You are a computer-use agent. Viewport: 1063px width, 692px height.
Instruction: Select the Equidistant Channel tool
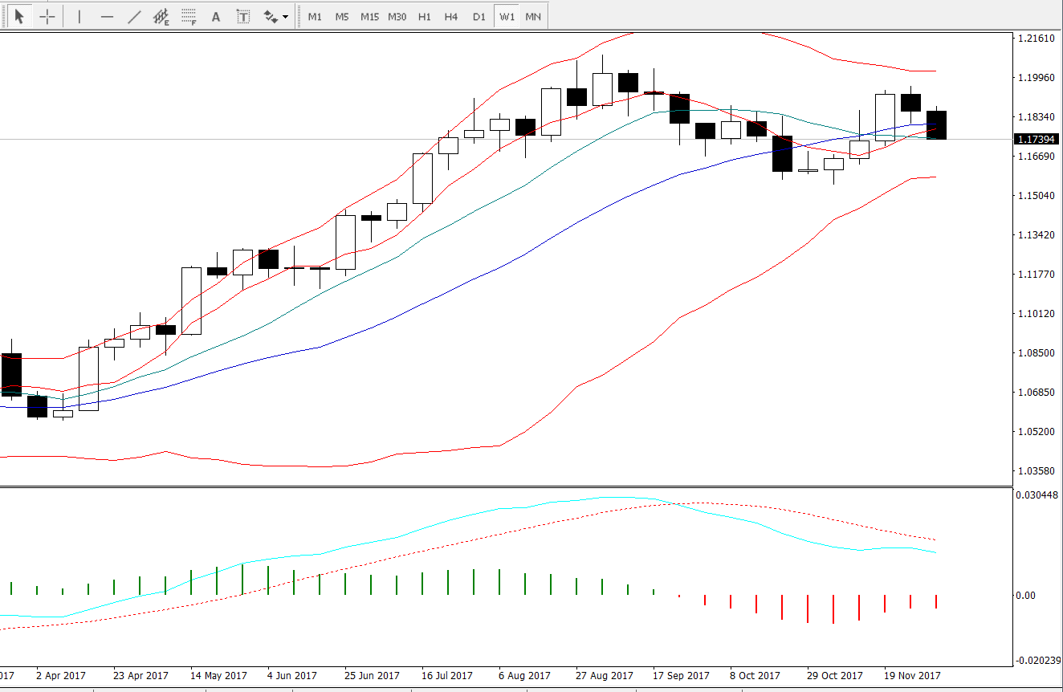coord(161,16)
